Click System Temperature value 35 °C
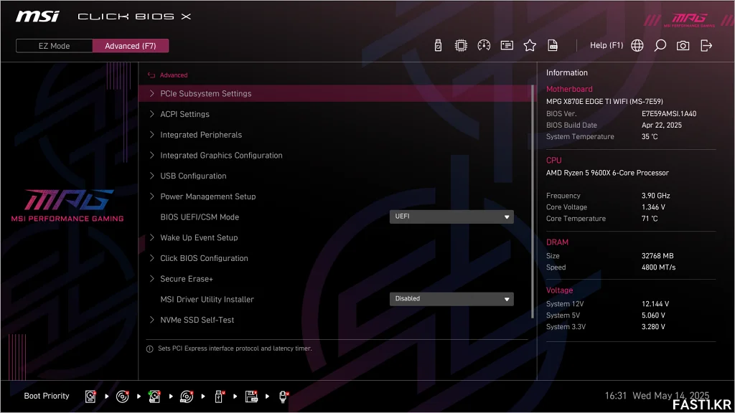The image size is (735, 413). point(650,137)
